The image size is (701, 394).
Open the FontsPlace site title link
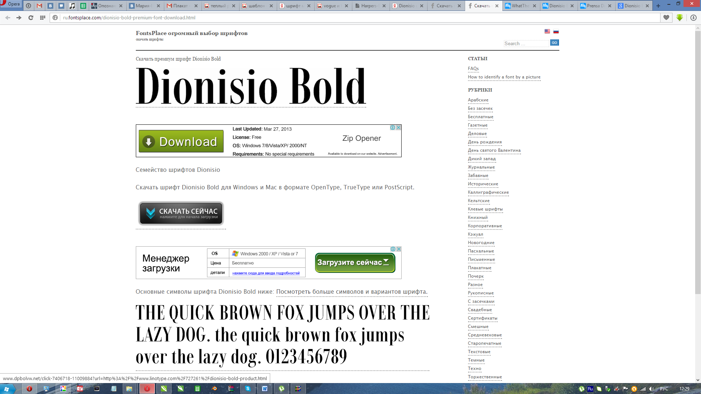pos(192,33)
